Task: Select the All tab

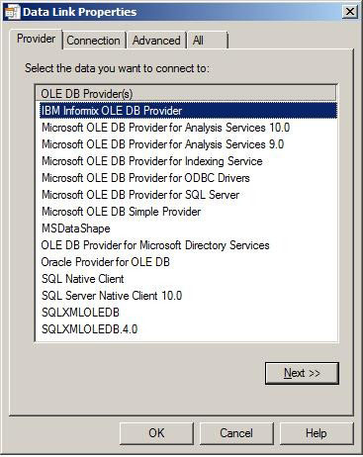Action: [x=208, y=41]
